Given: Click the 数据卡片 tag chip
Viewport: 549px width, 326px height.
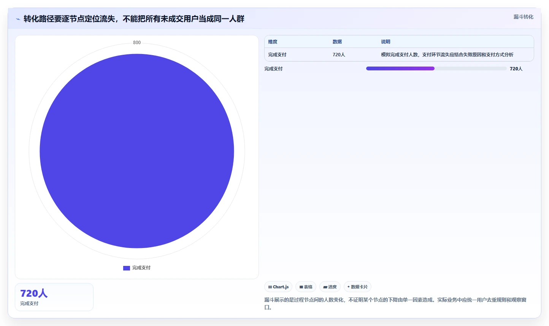Looking at the screenshot, I should pos(357,287).
